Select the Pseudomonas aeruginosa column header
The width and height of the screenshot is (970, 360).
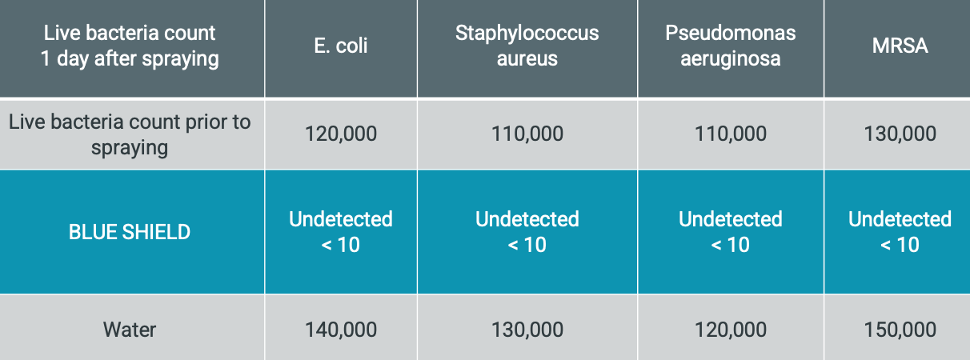[x=731, y=46]
